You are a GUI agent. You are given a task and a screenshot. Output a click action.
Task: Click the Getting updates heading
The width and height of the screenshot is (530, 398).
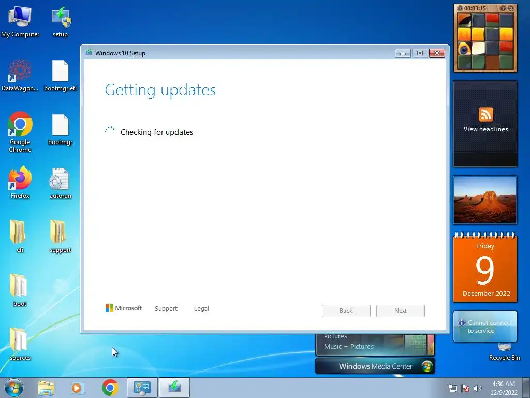tap(160, 90)
